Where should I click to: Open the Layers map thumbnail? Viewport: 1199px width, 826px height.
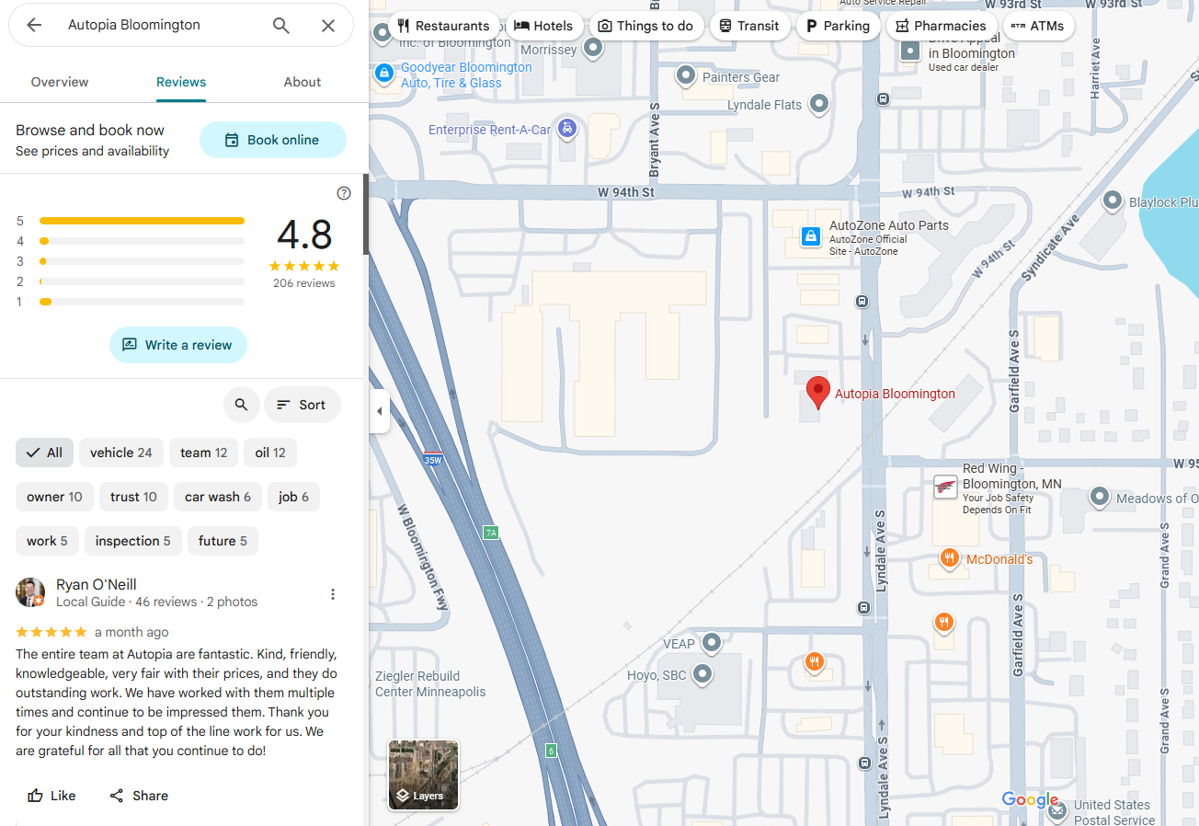tap(424, 774)
